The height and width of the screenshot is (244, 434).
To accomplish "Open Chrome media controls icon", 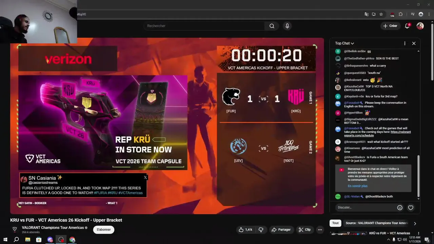I will point(413,14).
